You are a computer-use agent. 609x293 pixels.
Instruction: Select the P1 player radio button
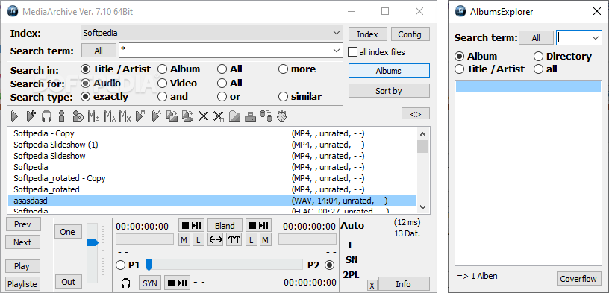(x=128, y=265)
